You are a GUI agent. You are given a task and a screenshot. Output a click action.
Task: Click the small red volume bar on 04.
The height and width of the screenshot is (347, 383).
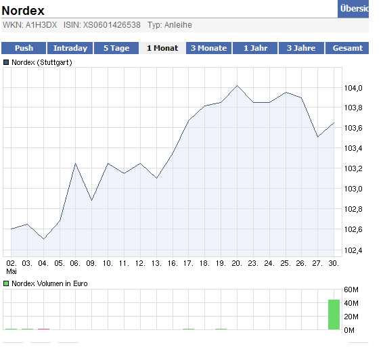click(x=44, y=329)
